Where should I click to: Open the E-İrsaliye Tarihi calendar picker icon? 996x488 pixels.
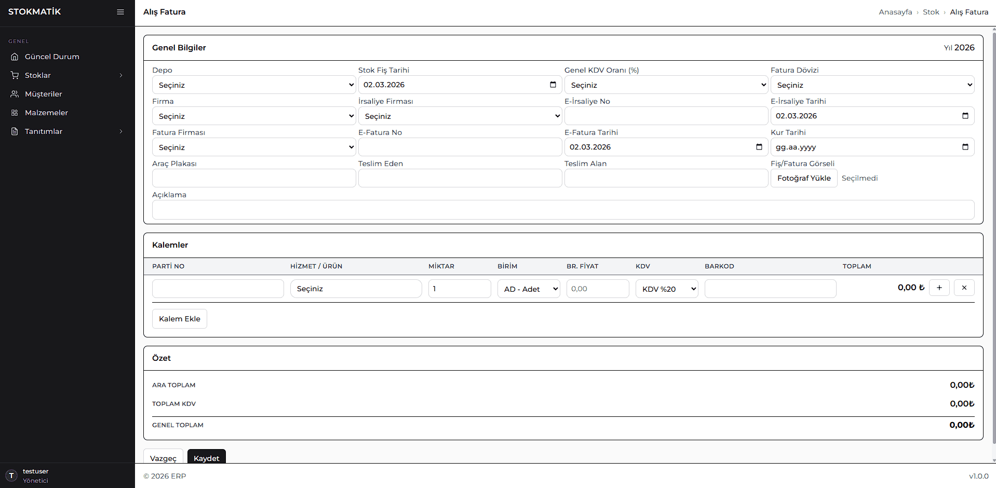[x=965, y=116]
